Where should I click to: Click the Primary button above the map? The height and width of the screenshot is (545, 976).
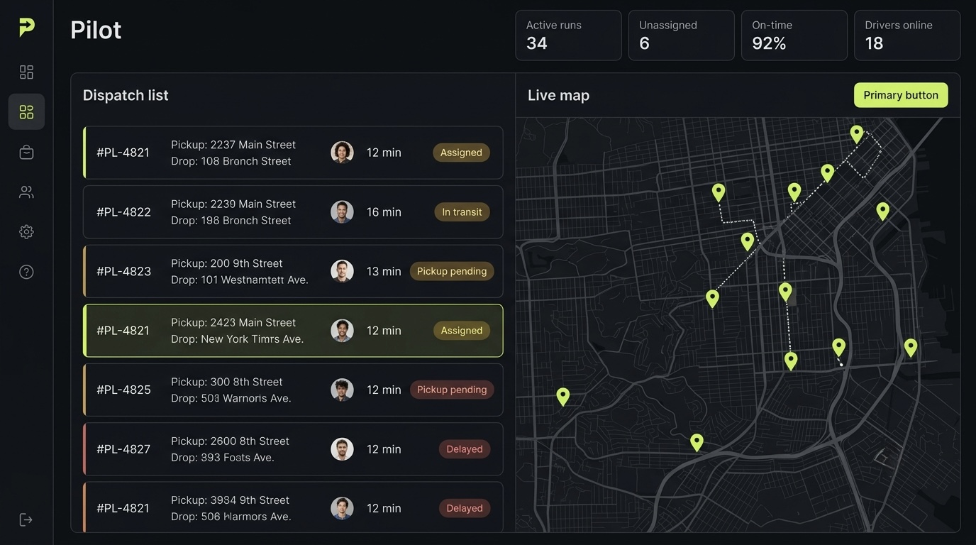point(901,95)
